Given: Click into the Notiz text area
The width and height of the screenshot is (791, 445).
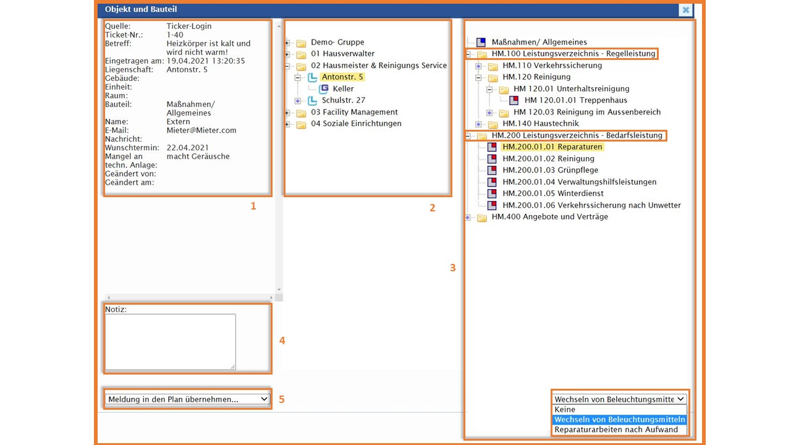Looking at the screenshot, I should coord(170,342).
